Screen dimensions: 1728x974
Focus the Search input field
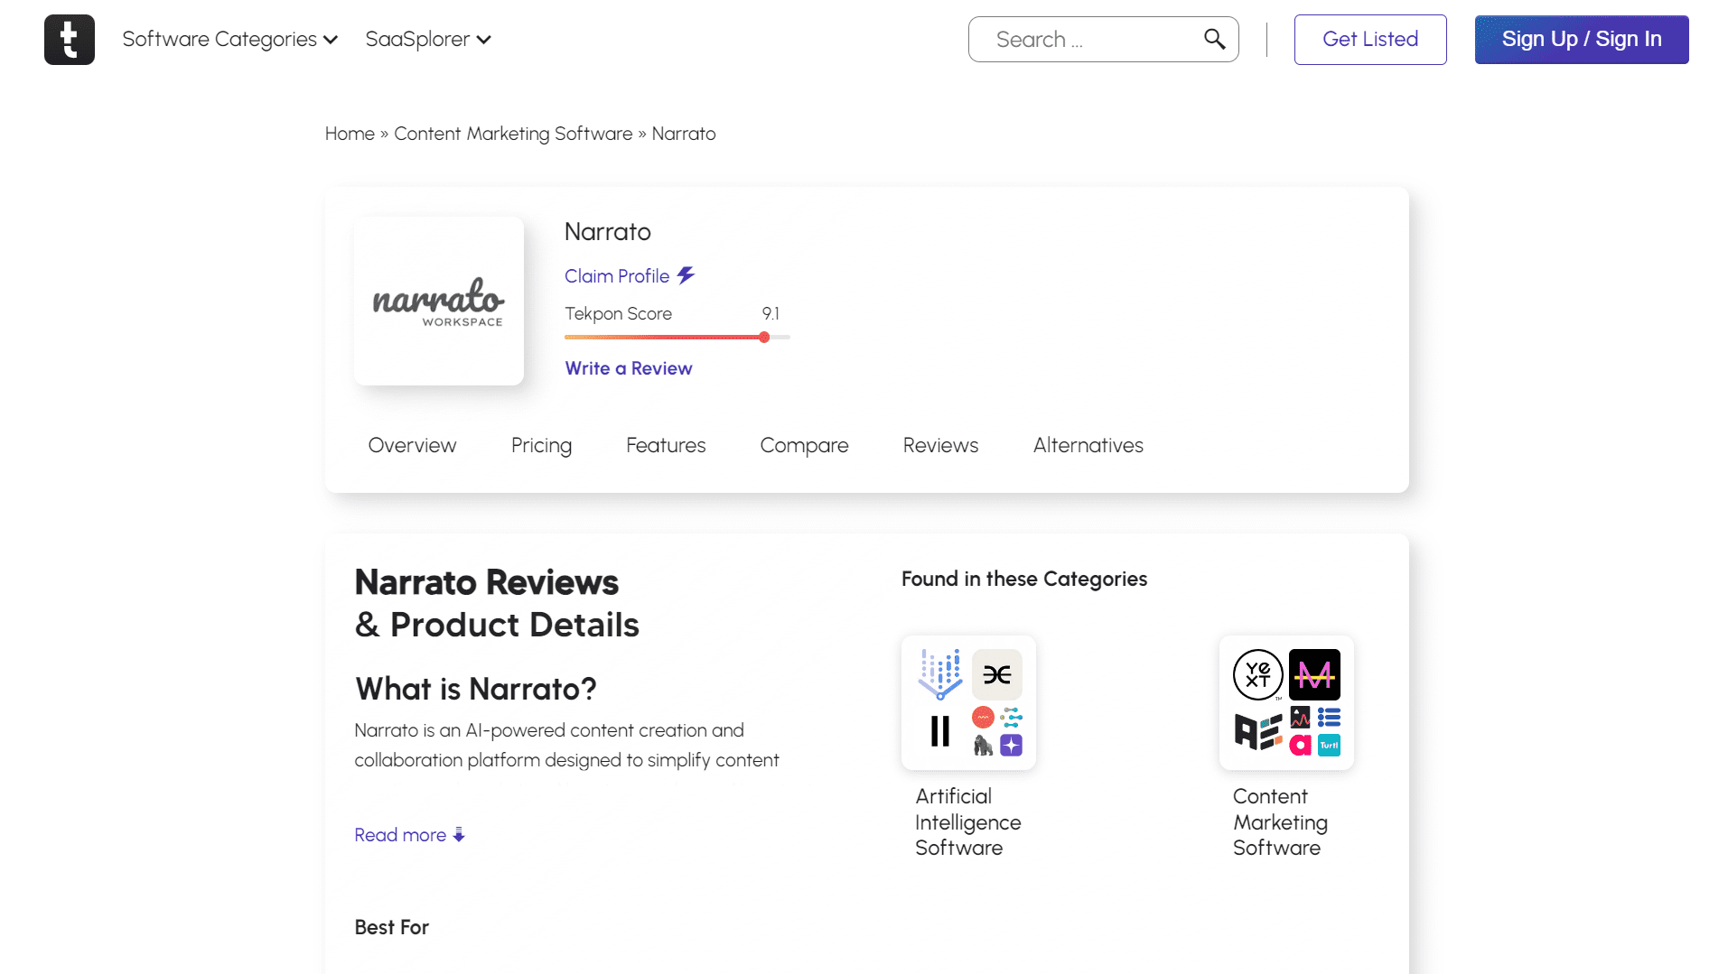pyautogui.click(x=1103, y=40)
